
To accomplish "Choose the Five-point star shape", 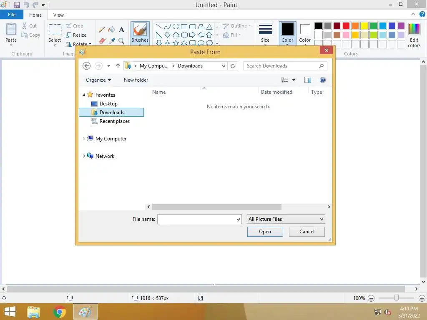I will 176,43.
